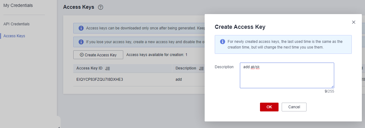
Task: Click the "add" description cell in the table
Action: pos(179,79)
